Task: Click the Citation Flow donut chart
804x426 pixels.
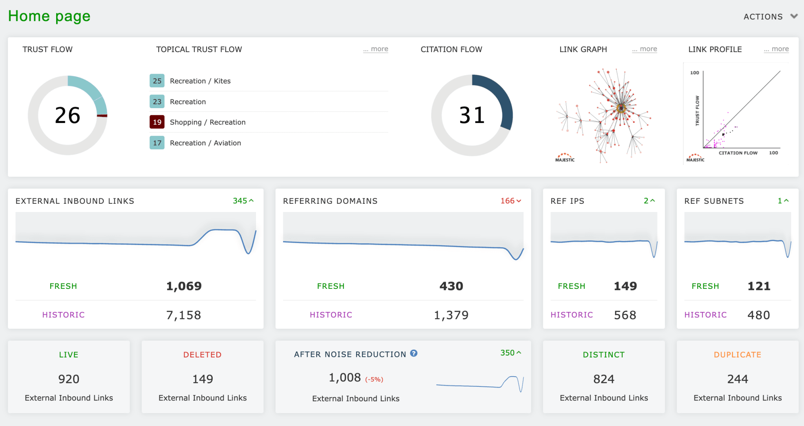Action: 472,116
